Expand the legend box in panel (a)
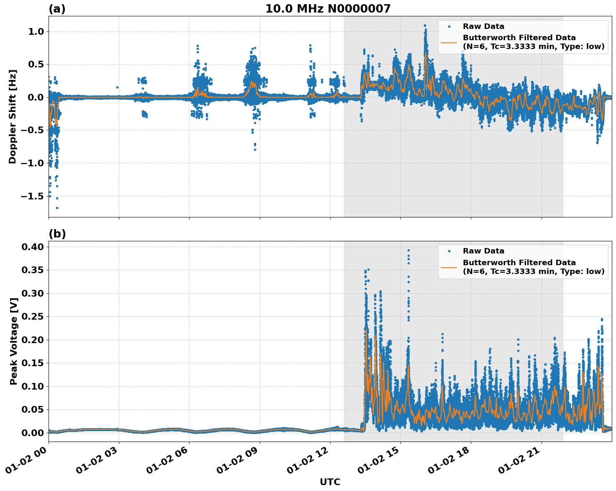The image size is (616, 491). [522, 35]
